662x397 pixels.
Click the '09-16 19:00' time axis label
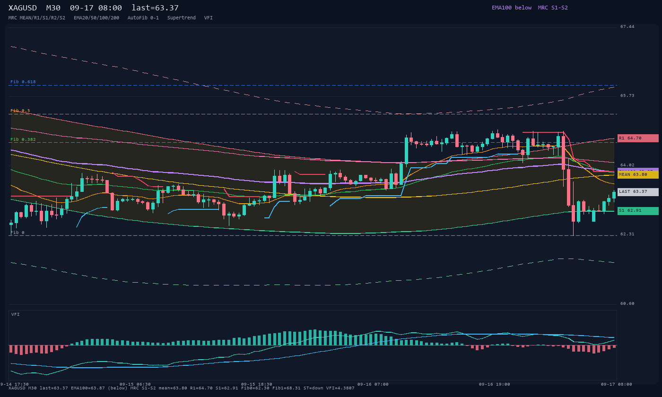pos(495,384)
